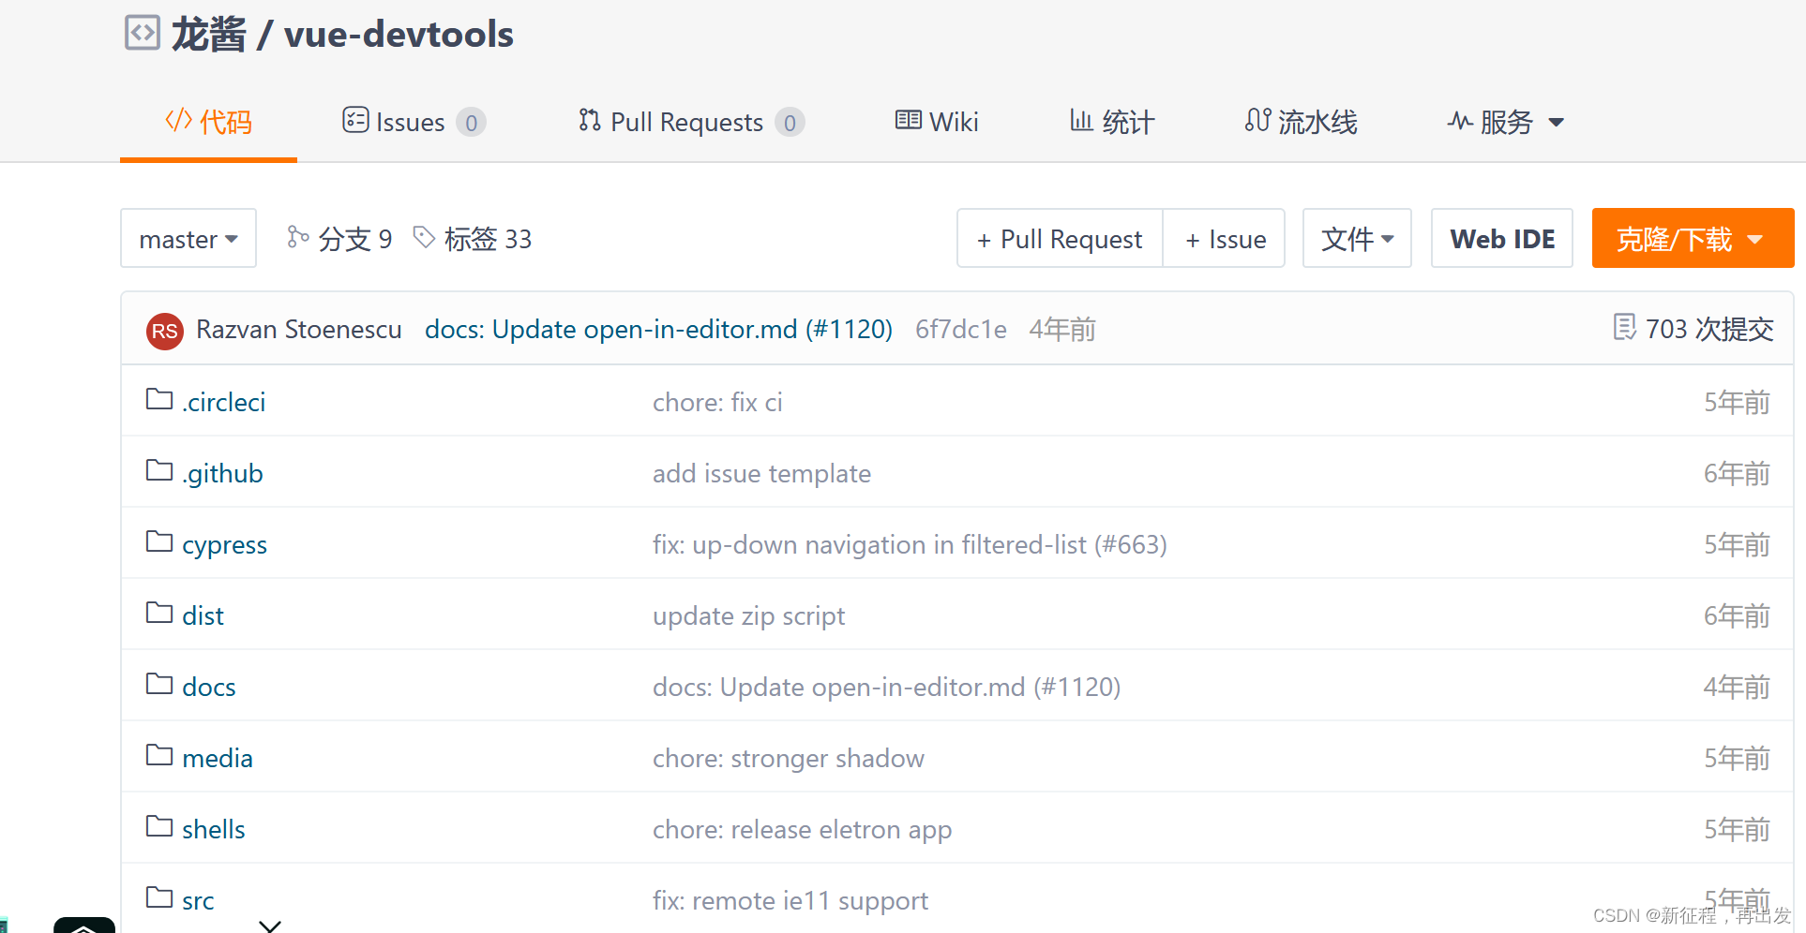Open the dist folder
Viewport: 1806px width, 933px height.
tap(203, 615)
